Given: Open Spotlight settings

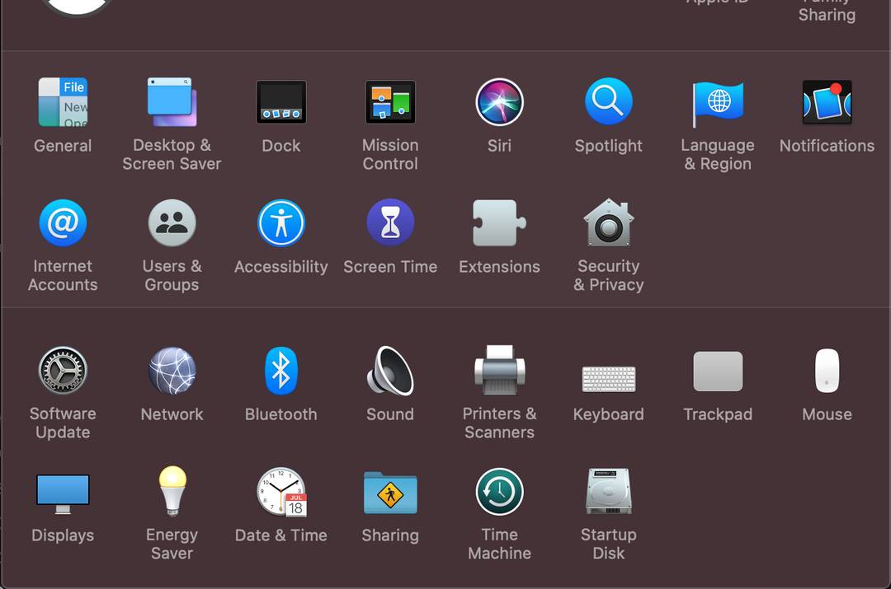Looking at the screenshot, I should click(608, 102).
